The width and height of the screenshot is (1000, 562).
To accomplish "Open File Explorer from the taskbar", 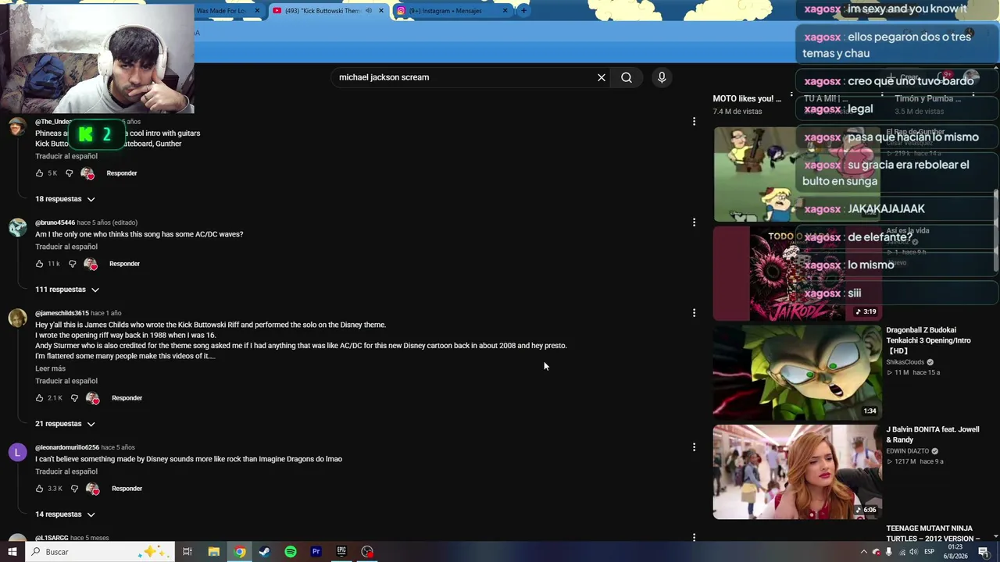I will click(213, 552).
